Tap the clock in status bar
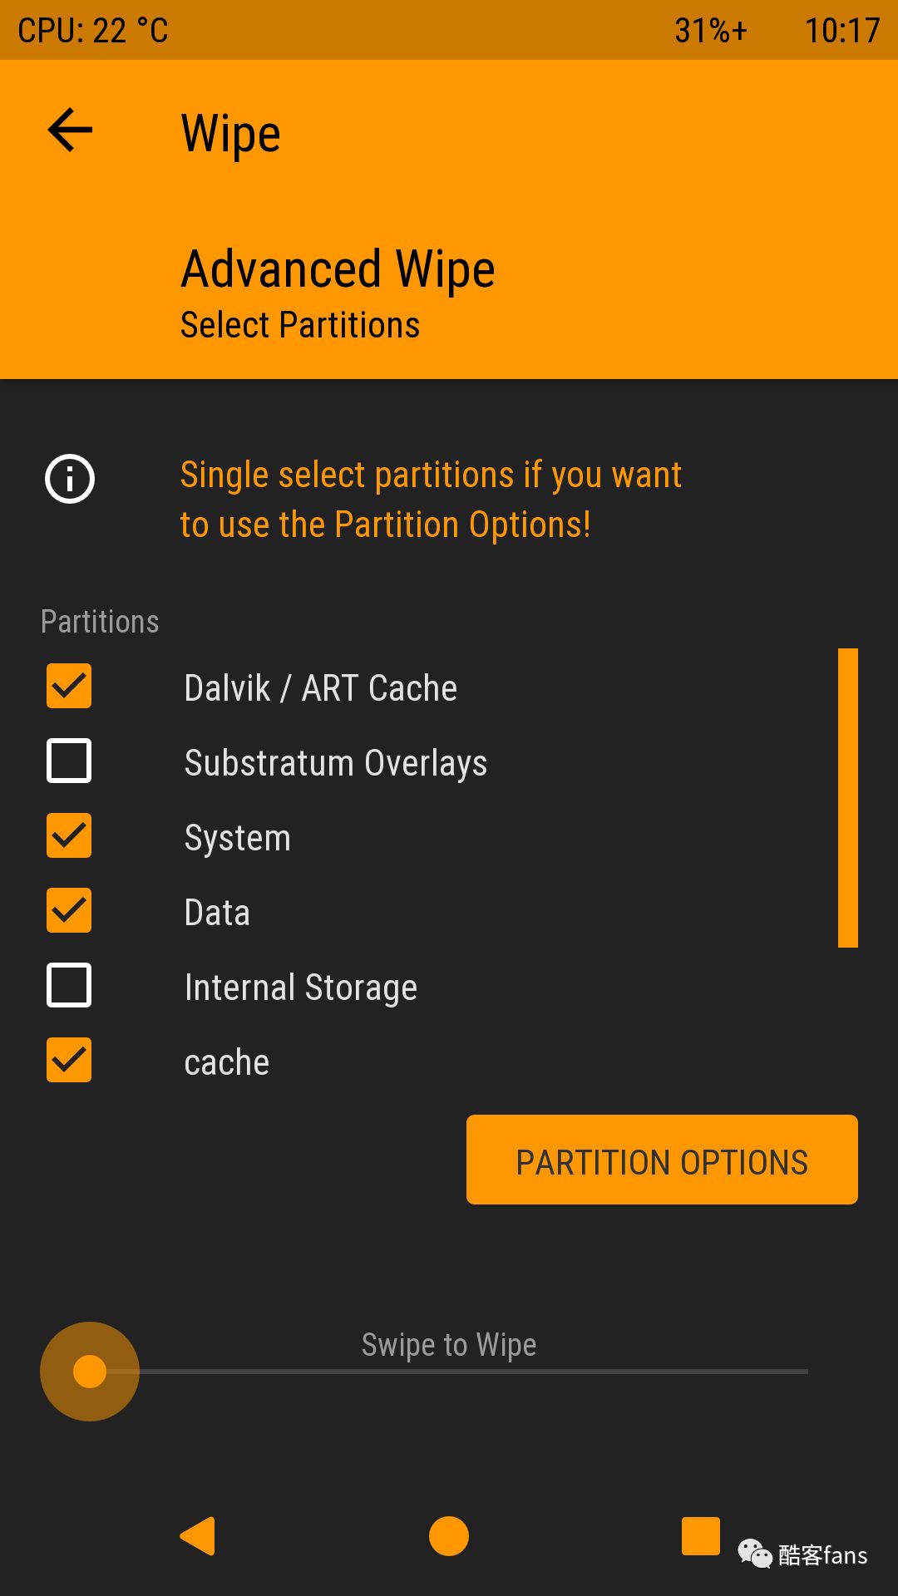Screen dimensions: 898x1596 point(842,31)
